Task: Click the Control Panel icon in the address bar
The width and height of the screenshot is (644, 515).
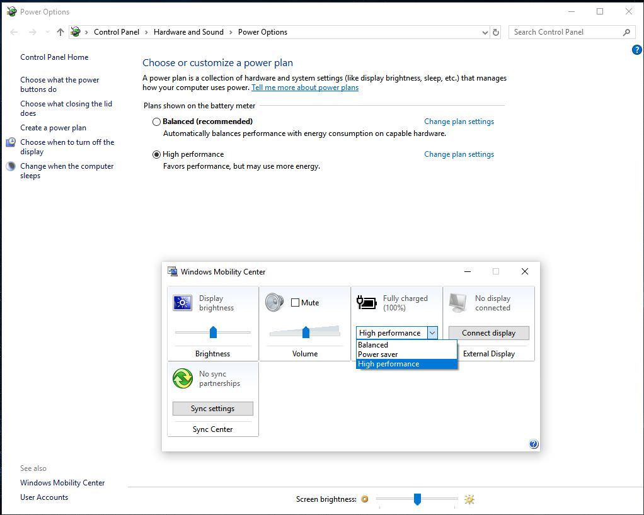Action: click(x=76, y=31)
